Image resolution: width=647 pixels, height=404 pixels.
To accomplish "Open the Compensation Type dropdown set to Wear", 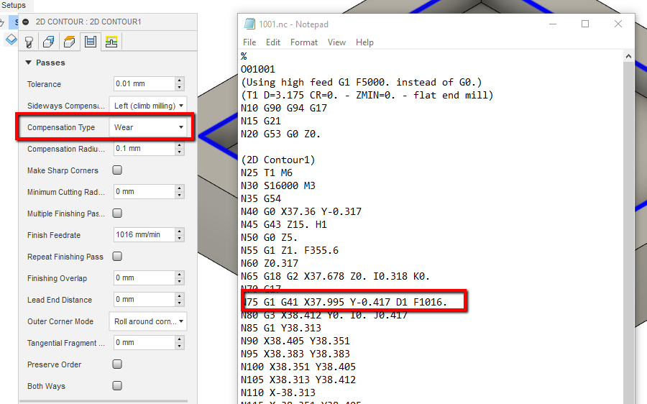I will [x=147, y=127].
